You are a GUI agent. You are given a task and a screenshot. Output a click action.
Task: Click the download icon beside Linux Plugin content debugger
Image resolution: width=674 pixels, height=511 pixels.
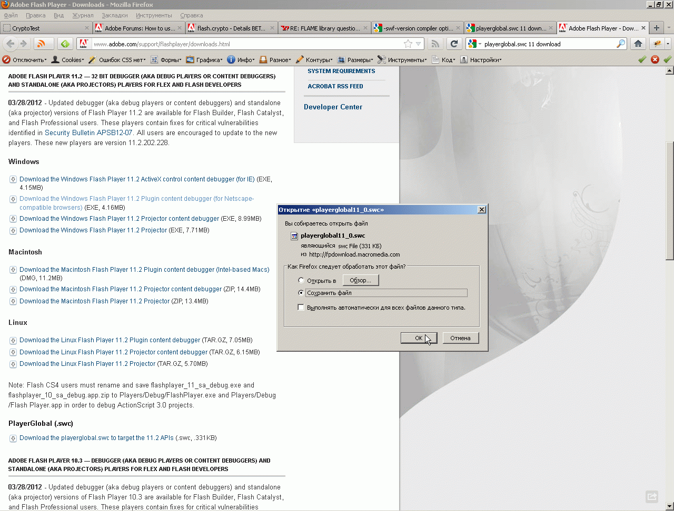tap(13, 340)
